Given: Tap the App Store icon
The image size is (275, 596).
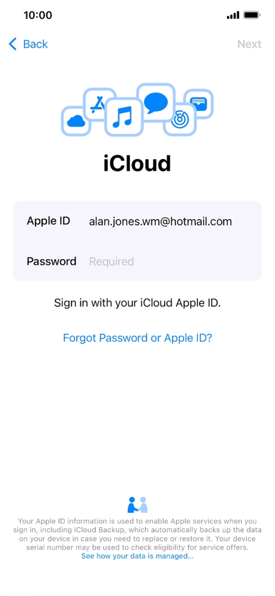Looking at the screenshot, I should (x=99, y=104).
